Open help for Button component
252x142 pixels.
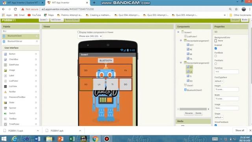tap(36, 54)
